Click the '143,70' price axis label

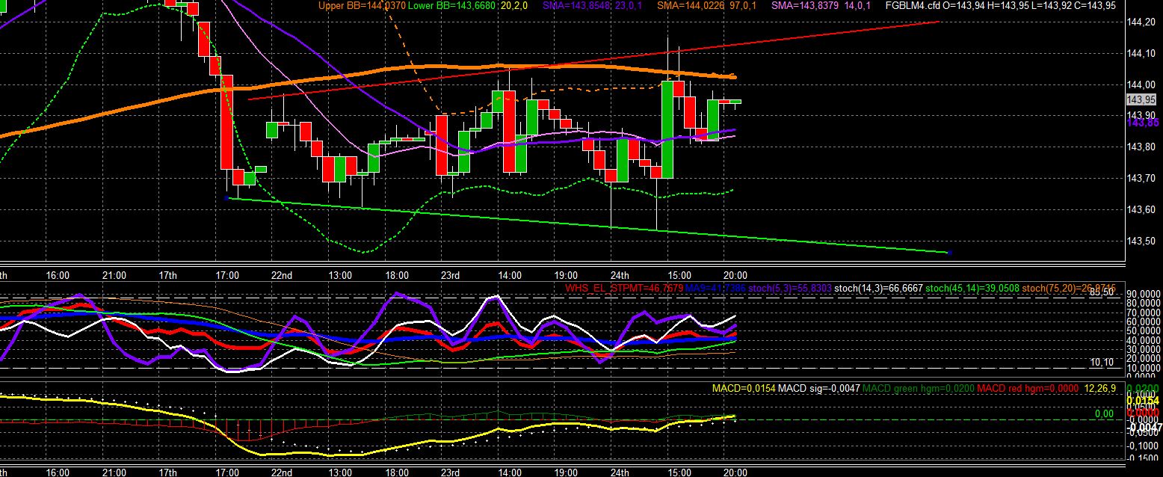point(1141,179)
